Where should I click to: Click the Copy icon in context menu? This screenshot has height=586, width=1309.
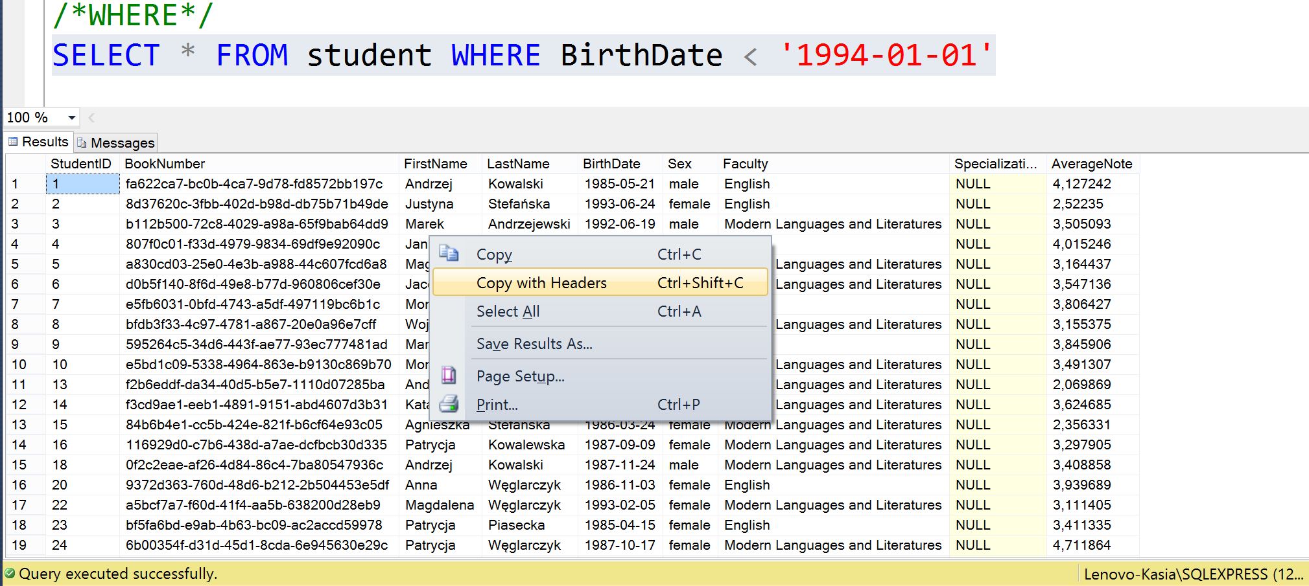[x=449, y=253]
